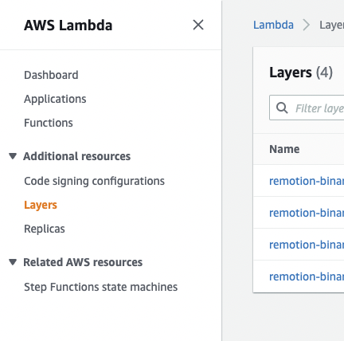344x341 pixels.
Task: Click the Lambda breadcrumb link
Action: [273, 25]
